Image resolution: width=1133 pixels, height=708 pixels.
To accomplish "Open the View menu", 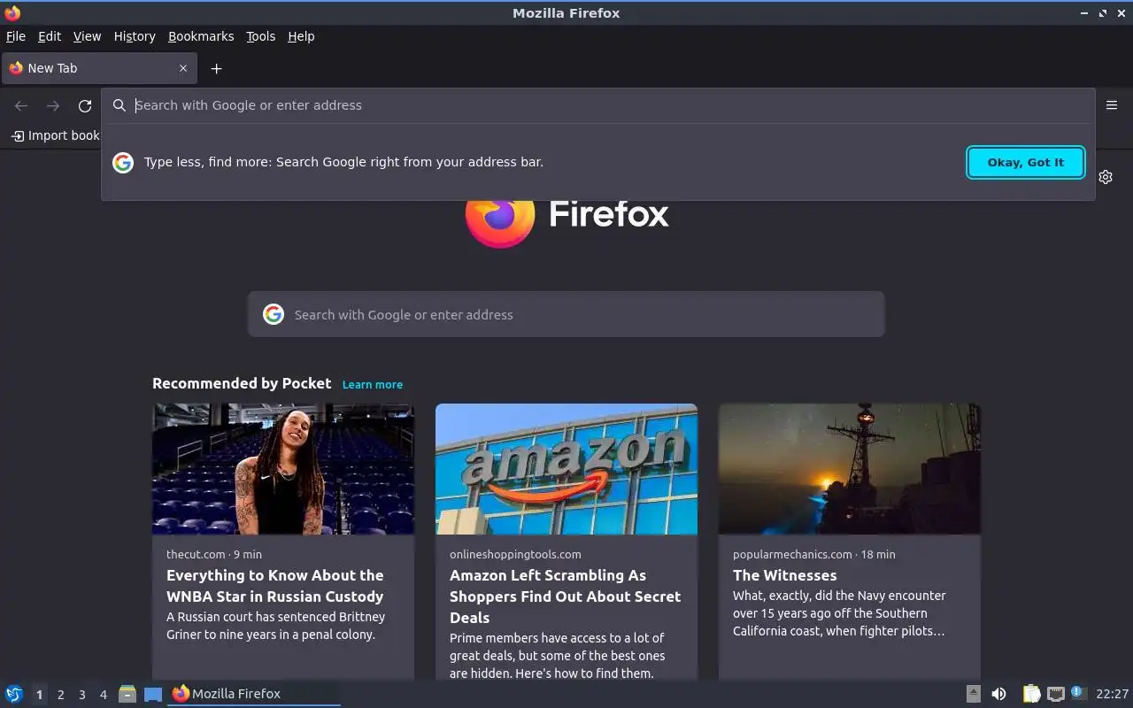I will point(87,36).
